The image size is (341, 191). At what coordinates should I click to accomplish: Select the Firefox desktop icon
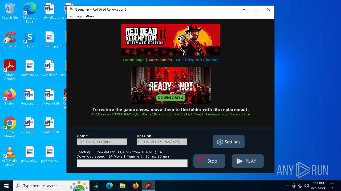point(10,97)
